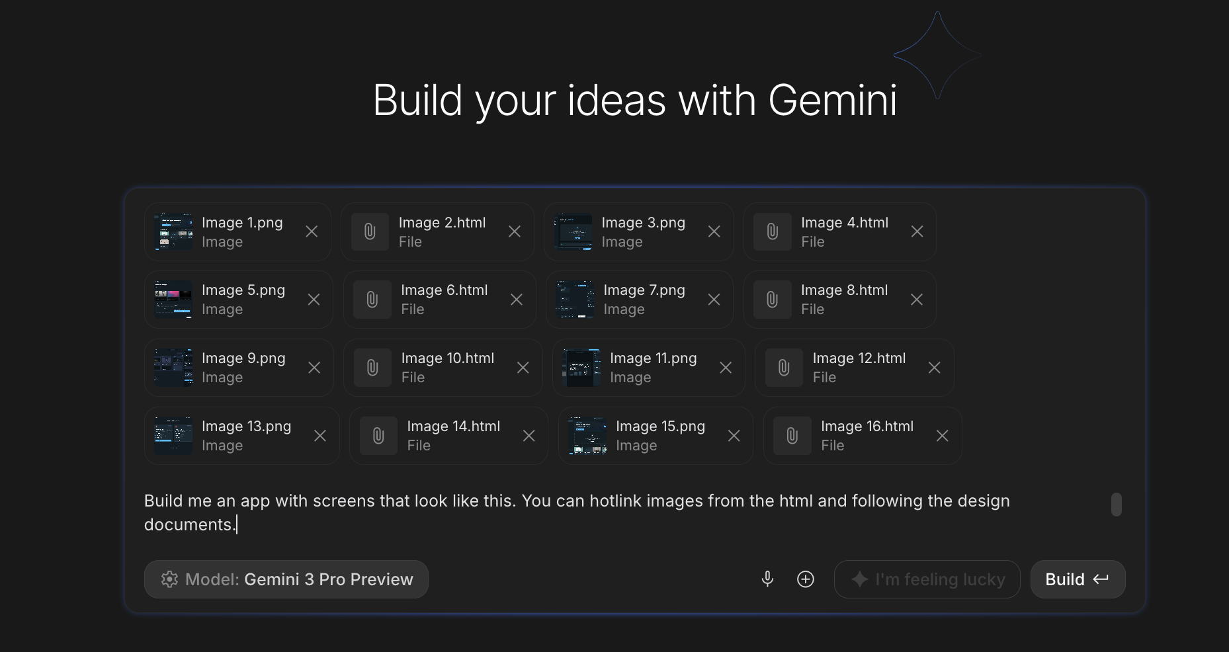Screen dimensions: 1229x652
Task: Click the plus icon to add an attachment
Action: tap(805, 579)
